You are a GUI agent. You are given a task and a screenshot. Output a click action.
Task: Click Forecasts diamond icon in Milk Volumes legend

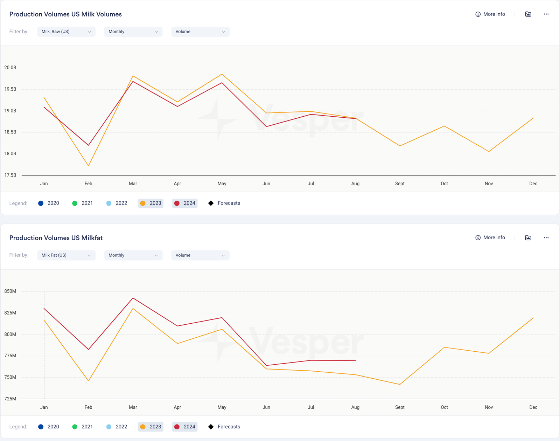211,203
